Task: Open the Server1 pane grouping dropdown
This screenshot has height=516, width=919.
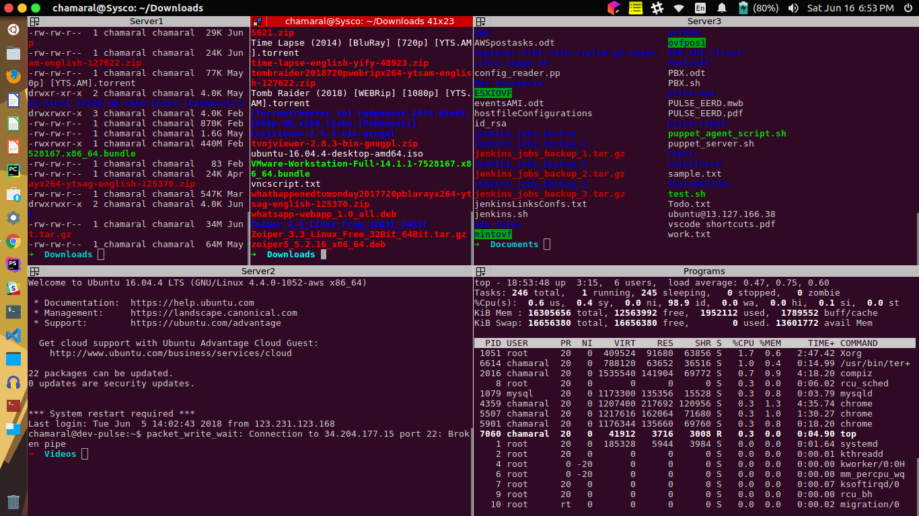Action: tap(34, 21)
